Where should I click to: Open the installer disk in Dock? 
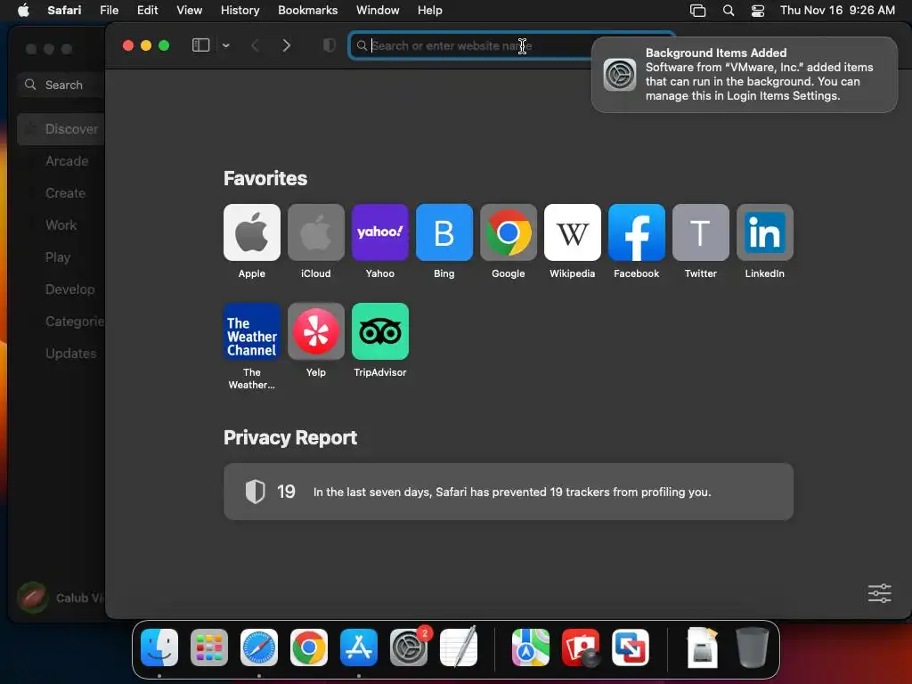click(703, 647)
